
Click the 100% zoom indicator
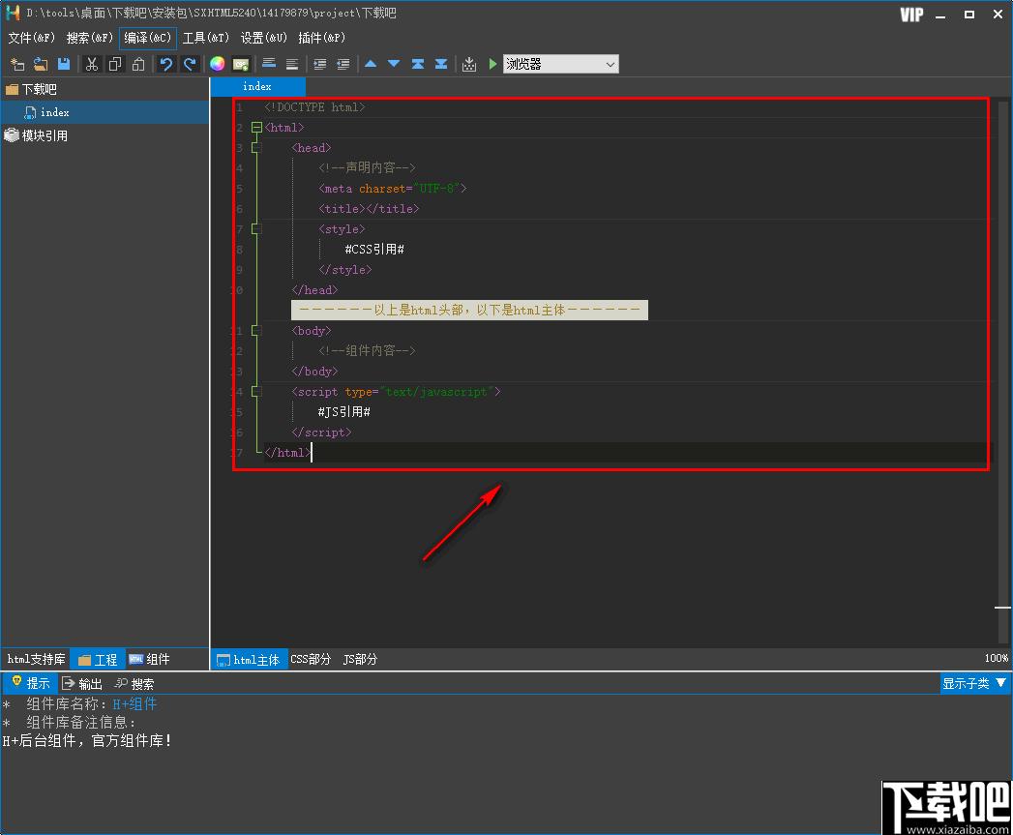[997, 658]
